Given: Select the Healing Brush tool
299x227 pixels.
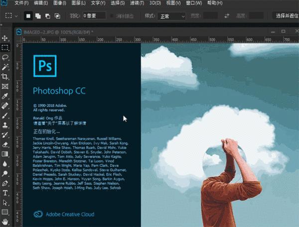Looking at the screenshot, I should [5, 106].
